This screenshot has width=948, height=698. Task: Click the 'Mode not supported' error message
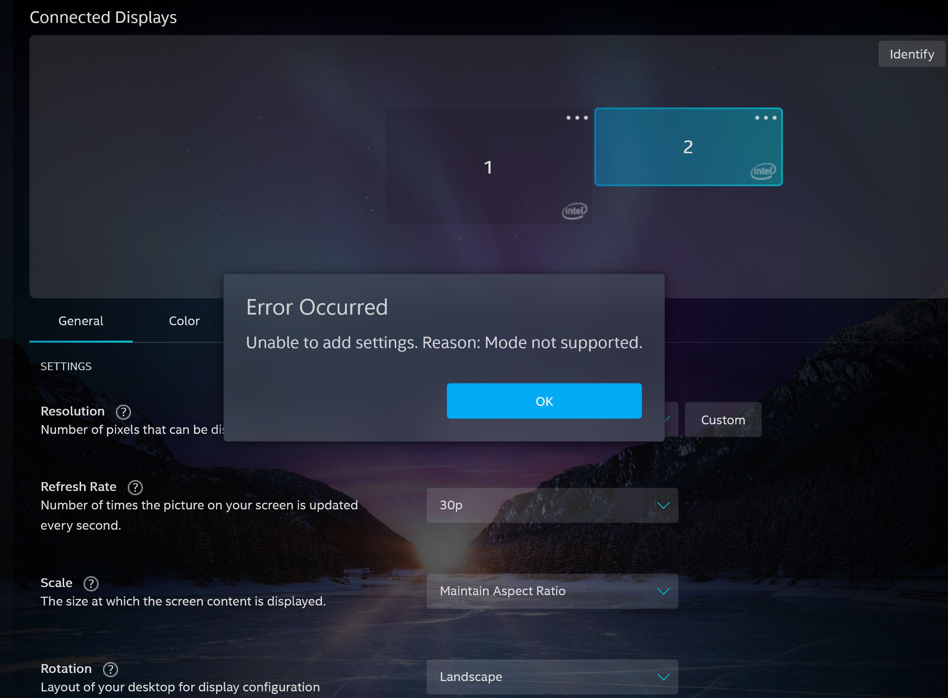[444, 343]
